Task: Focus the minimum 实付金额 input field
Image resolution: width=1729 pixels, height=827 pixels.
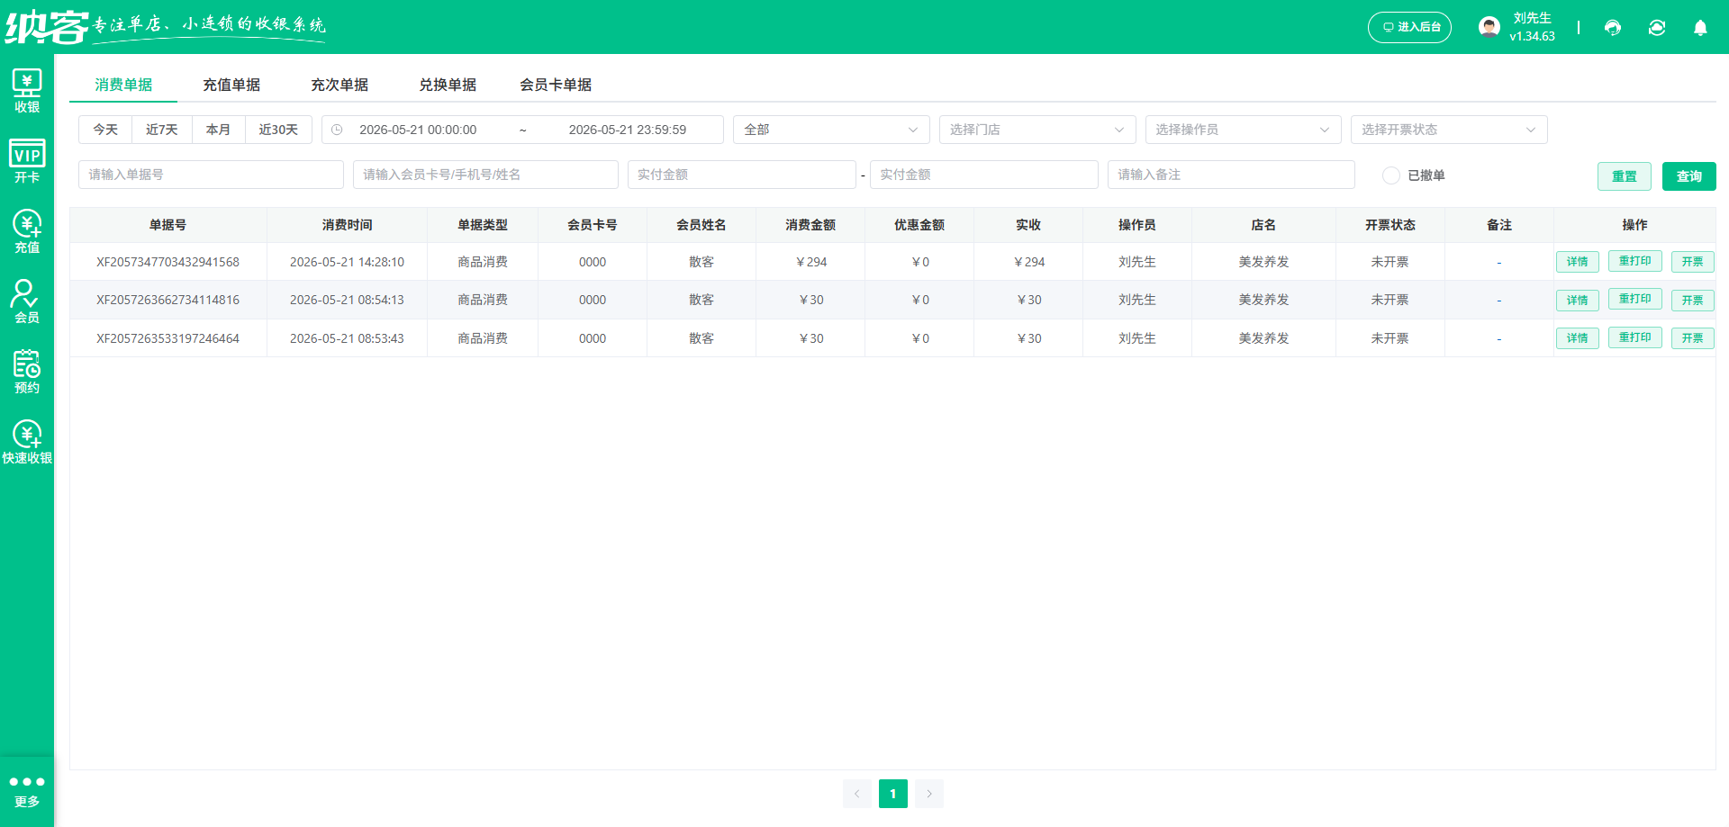Action: coord(742,175)
